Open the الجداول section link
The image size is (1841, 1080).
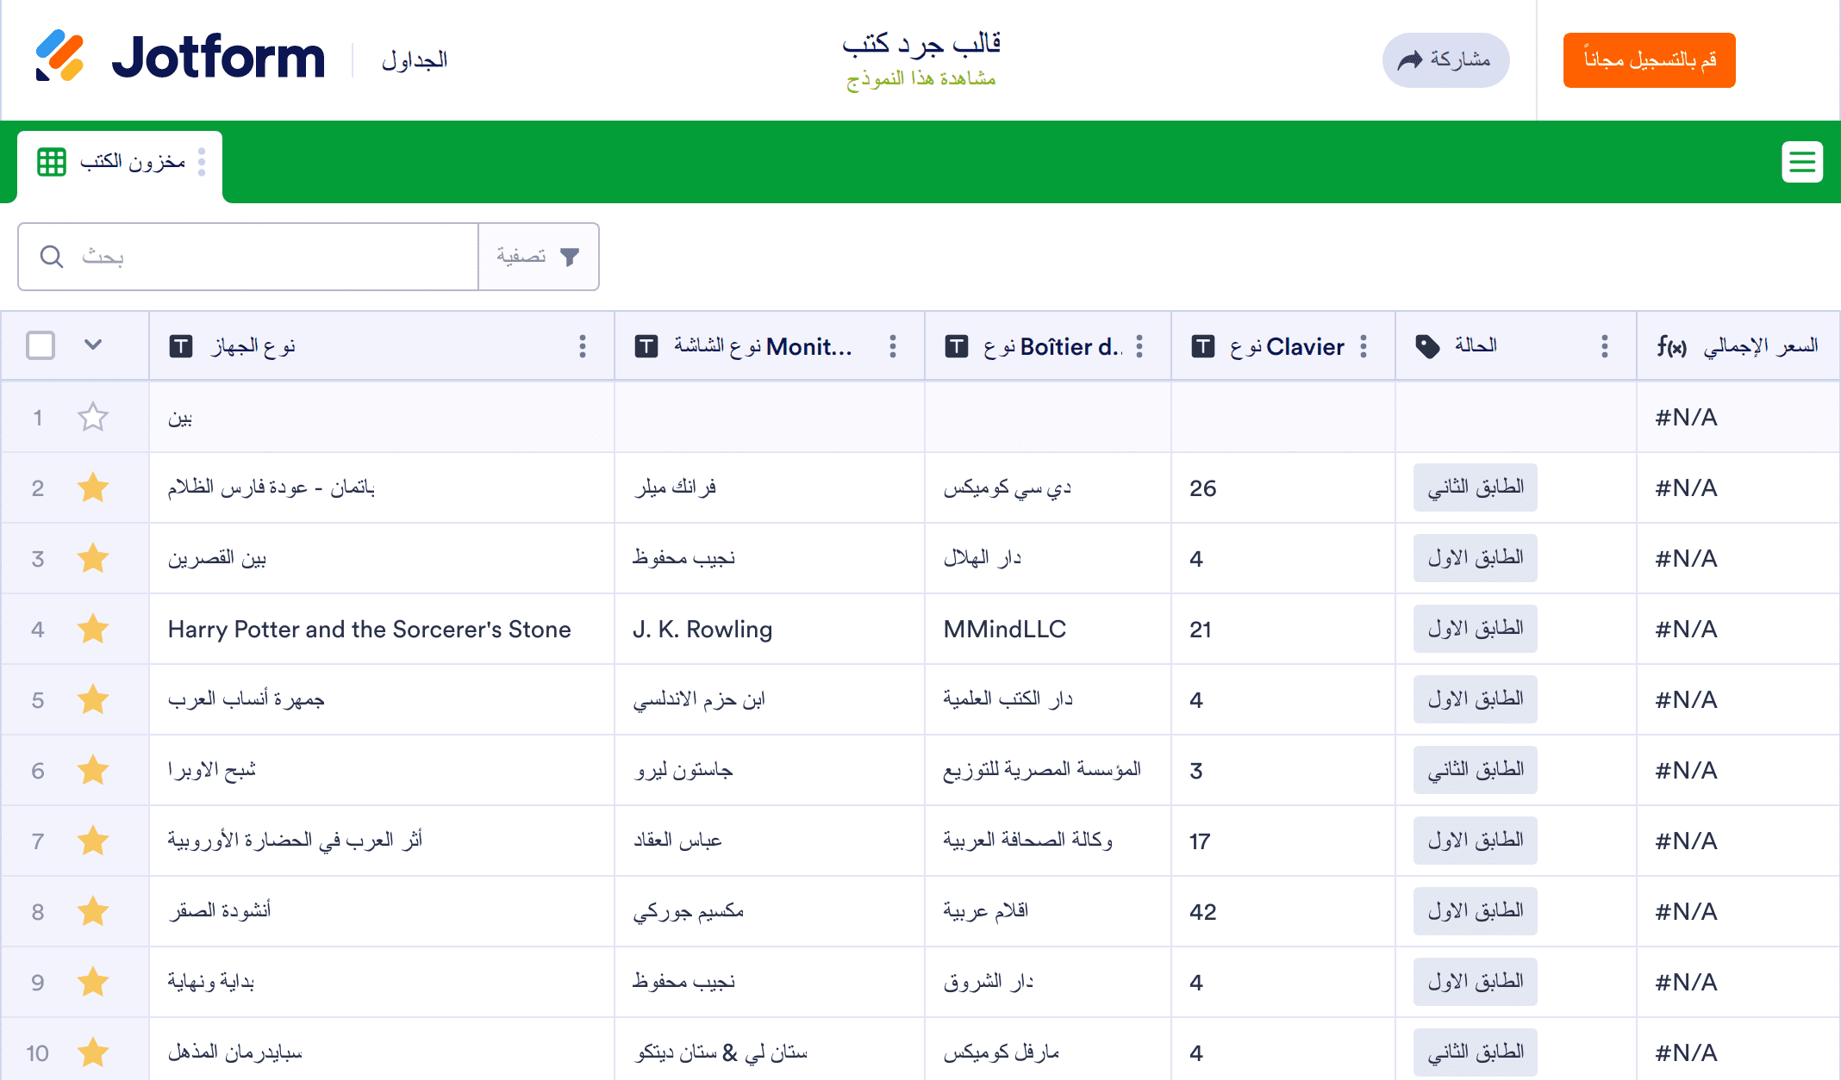[x=415, y=60]
